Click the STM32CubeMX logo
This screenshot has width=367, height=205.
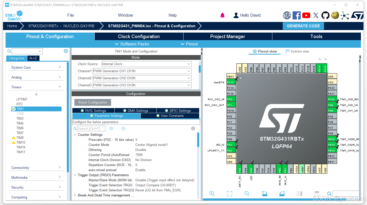(14, 15)
